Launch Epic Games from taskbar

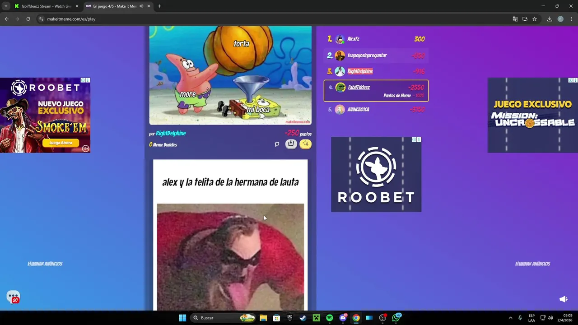pos(289,318)
